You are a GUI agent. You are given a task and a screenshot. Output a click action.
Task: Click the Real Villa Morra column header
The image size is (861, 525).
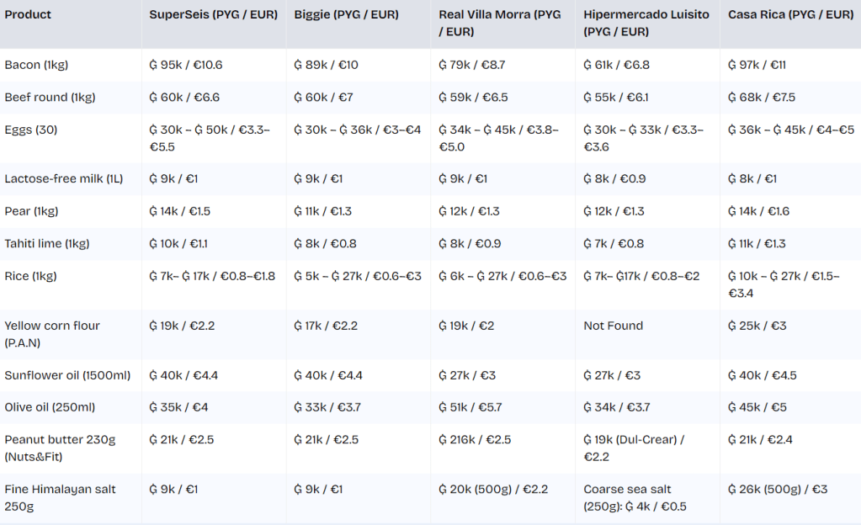(500, 23)
